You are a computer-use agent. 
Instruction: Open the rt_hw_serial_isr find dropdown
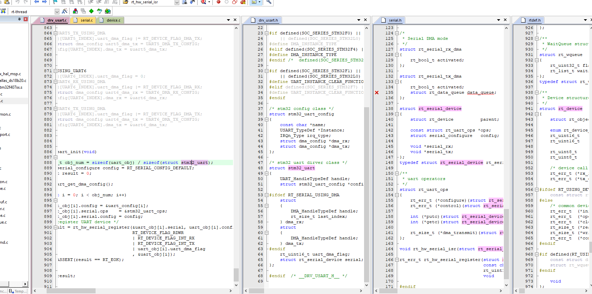click(177, 2)
